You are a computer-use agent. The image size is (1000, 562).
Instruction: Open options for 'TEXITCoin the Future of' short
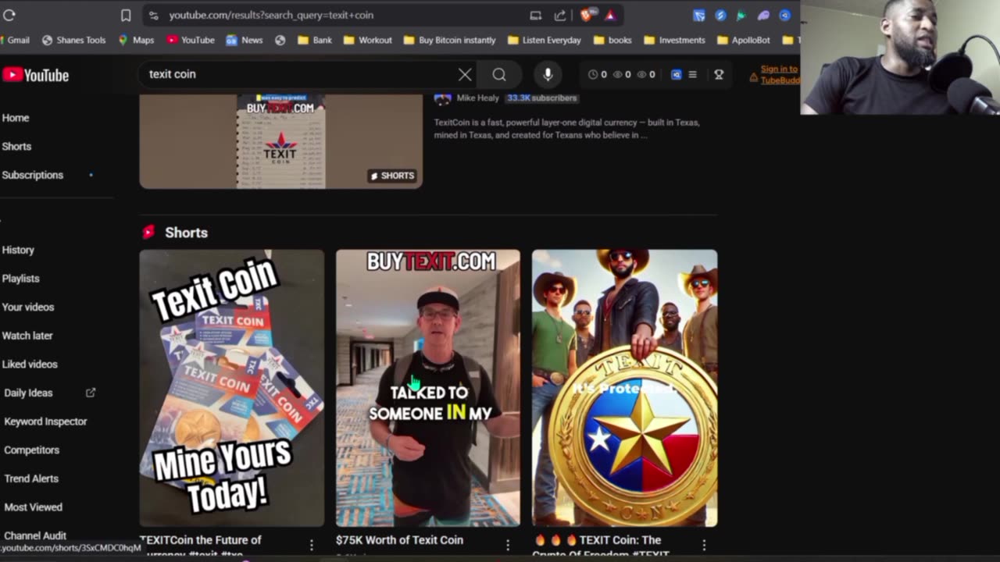[x=311, y=545]
